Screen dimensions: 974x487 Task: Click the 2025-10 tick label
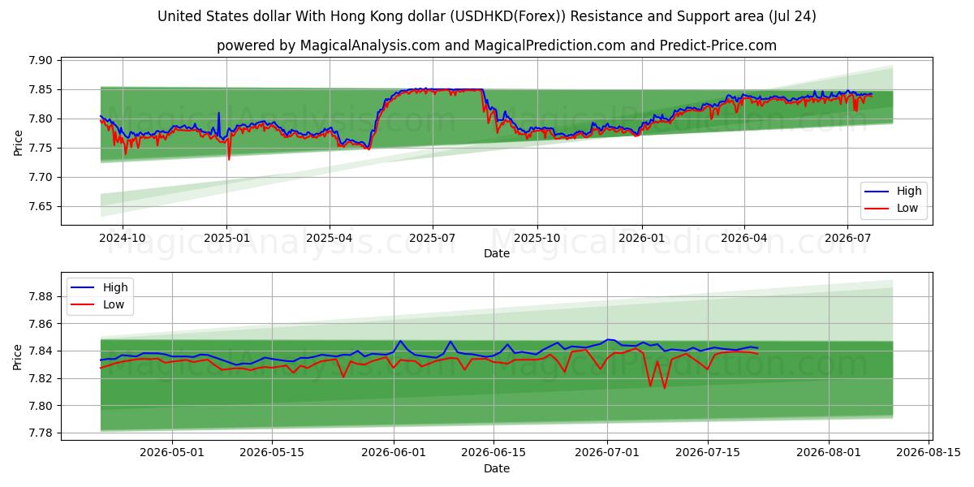point(537,239)
